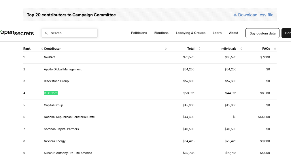This screenshot has width=291, height=156.
Task: Click the Donate button at right edge
Action: click(x=286, y=33)
